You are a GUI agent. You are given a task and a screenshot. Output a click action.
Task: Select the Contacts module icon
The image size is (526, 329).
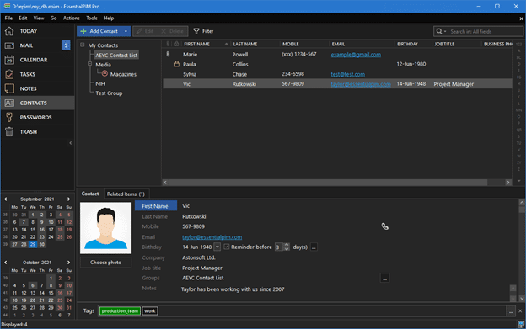[x=9, y=103]
